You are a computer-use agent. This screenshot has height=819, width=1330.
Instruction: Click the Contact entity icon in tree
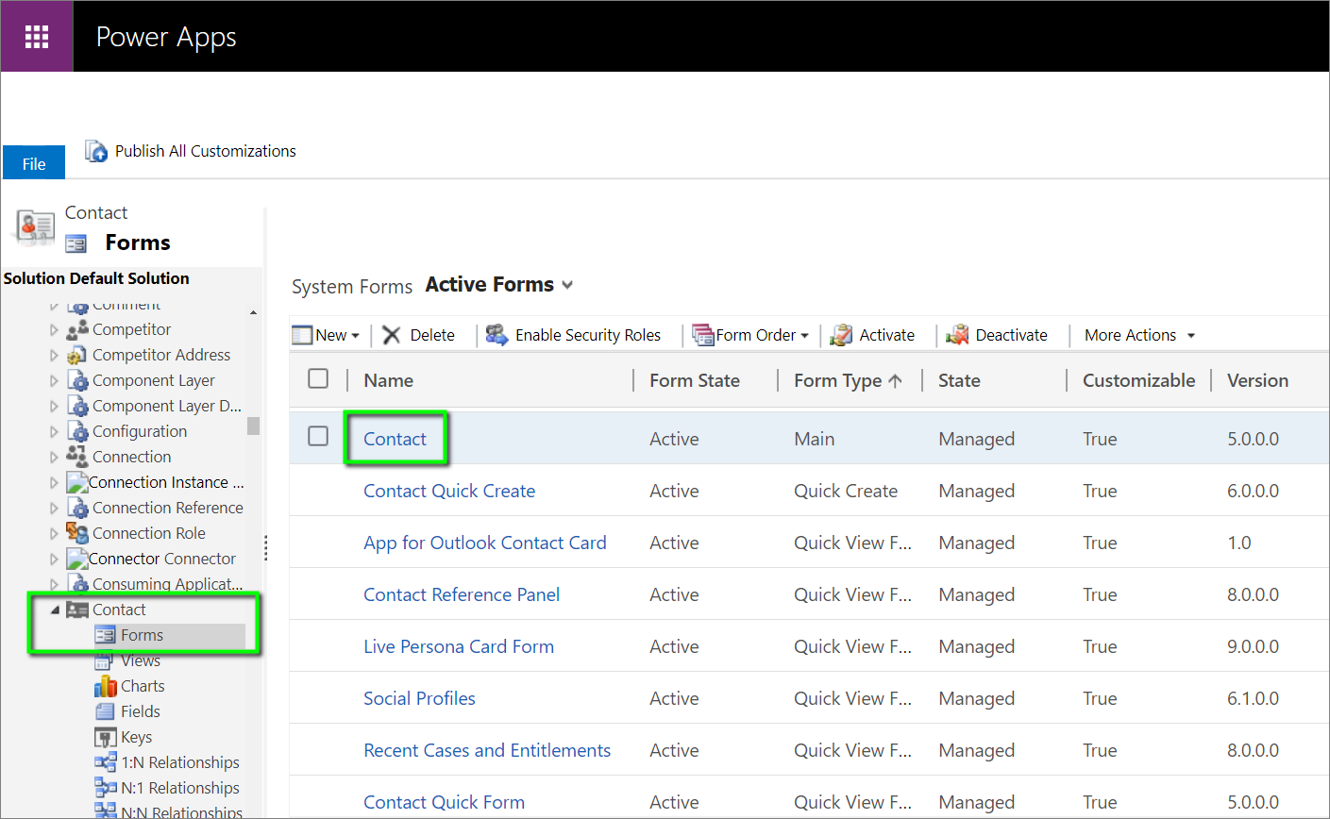[x=77, y=610]
